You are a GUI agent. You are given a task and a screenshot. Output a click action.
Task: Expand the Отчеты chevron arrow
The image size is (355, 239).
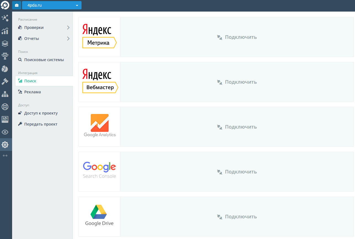[68, 39]
